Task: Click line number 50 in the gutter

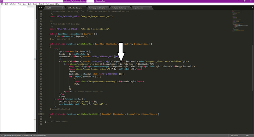Action: [x=41, y=44]
